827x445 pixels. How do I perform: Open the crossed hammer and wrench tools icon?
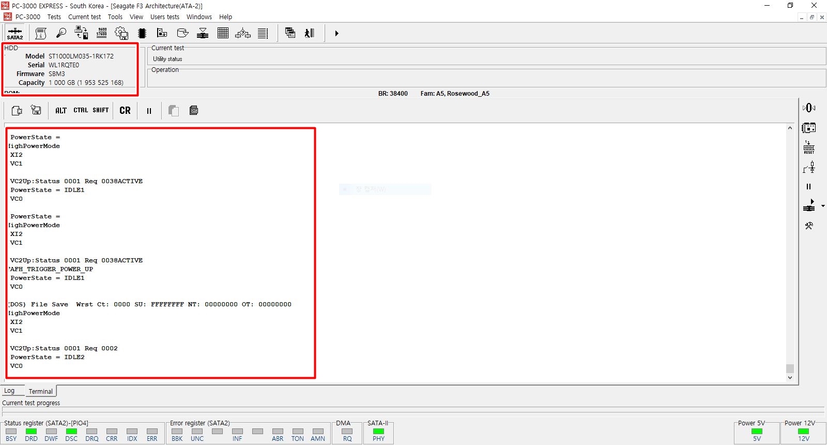[809, 226]
